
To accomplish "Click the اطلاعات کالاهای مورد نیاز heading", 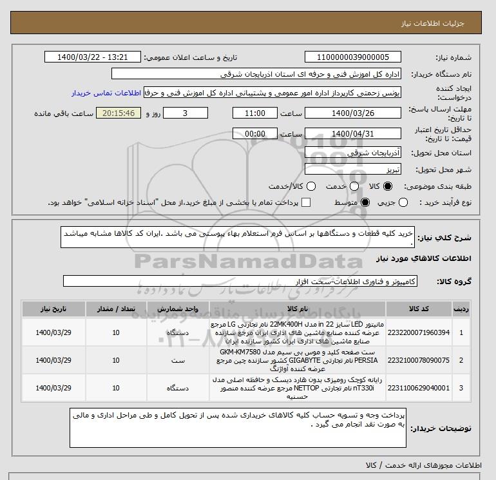I will (x=424, y=259).
